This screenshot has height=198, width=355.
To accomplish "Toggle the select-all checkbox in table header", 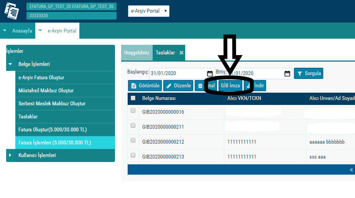I will coord(133,98).
